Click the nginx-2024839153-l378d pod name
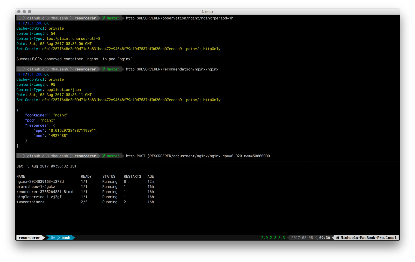Viewport: 415px width, 262px height. 40,182
